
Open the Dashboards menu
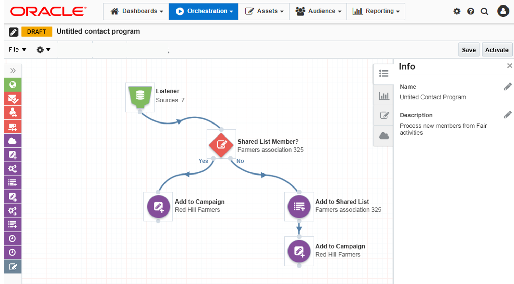pyautogui.click(x=136, y=11)
